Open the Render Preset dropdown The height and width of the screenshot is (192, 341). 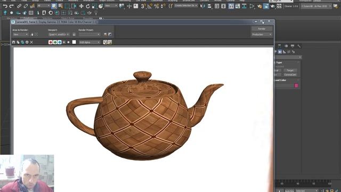click(x=90, y=34)
